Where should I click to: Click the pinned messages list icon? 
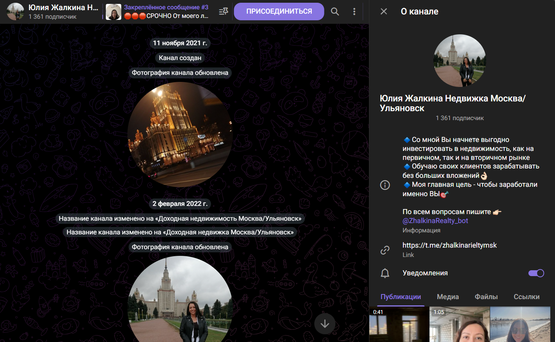coord(224,12)
